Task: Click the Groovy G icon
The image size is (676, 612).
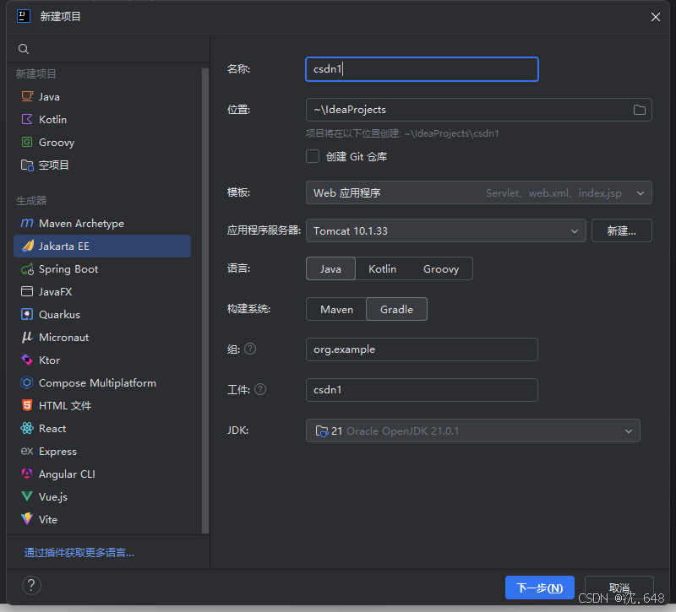Action: click(27, 142)
